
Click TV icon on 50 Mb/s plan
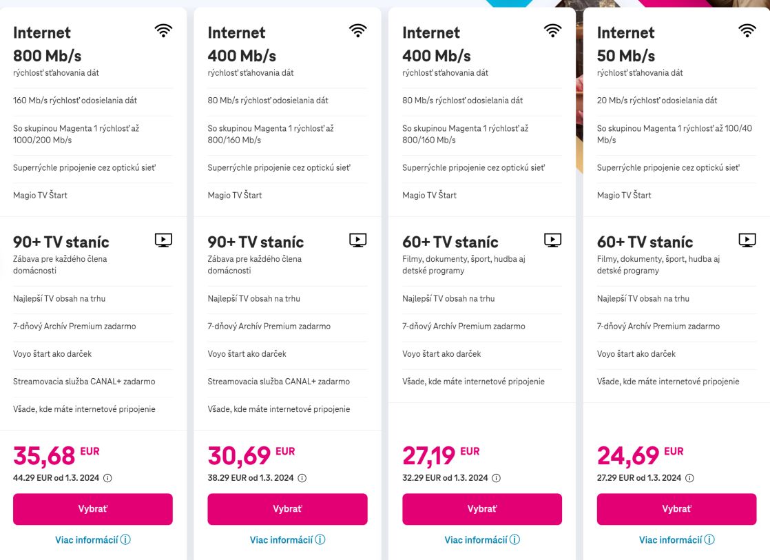point(747,240)
